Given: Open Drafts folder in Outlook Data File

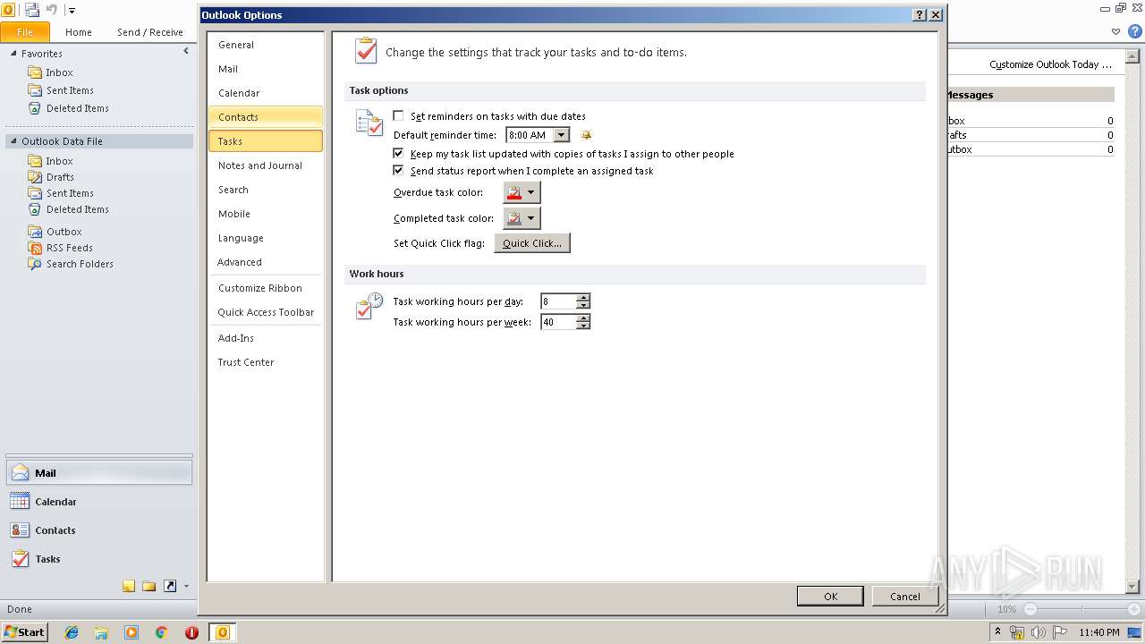Looking at the screenshot, I should tap(60, 177).
